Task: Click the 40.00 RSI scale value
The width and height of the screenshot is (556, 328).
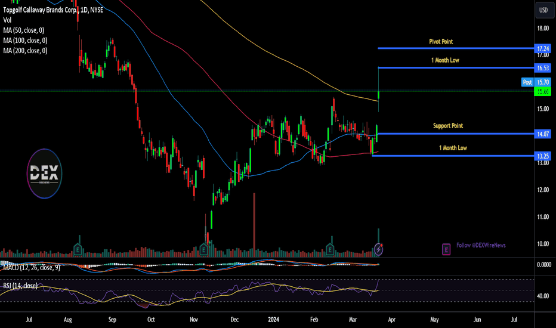Action: click(543, 296)
